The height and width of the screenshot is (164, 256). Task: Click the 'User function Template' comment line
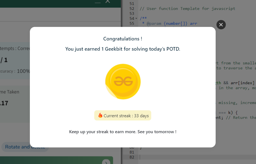(187, 9)
